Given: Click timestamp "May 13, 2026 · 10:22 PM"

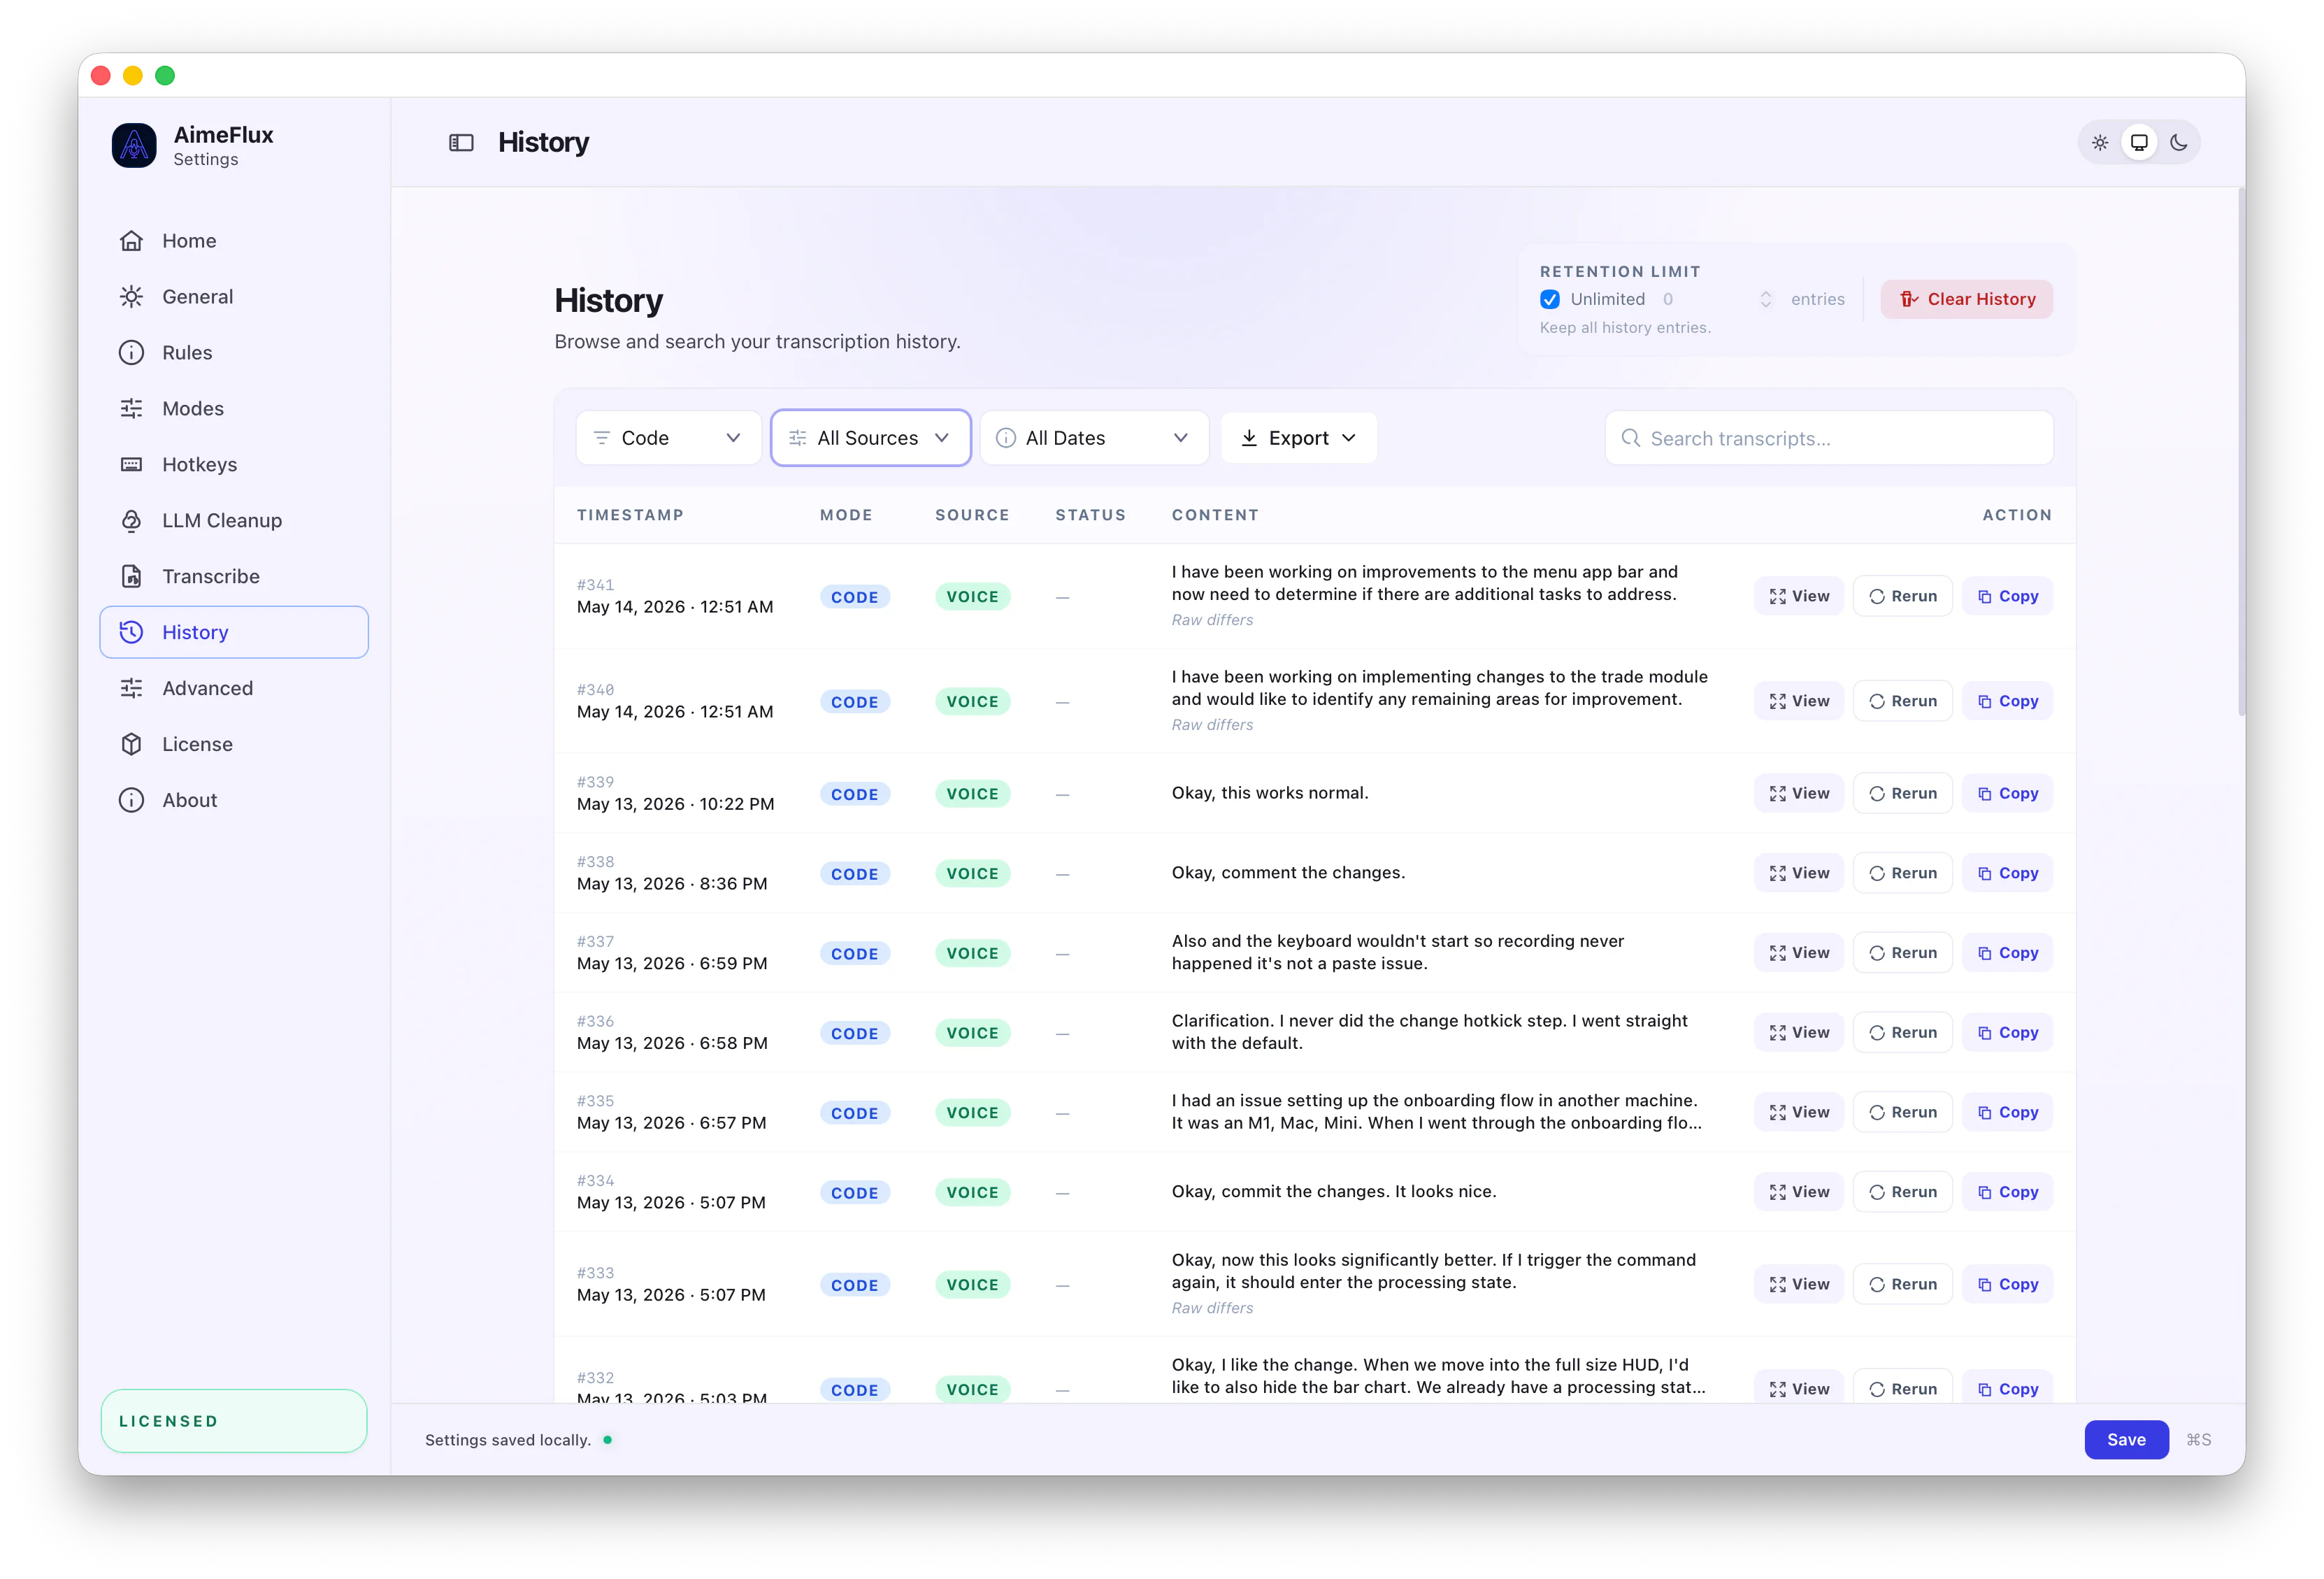Looking at the screenshot, I should coord(676,805).
